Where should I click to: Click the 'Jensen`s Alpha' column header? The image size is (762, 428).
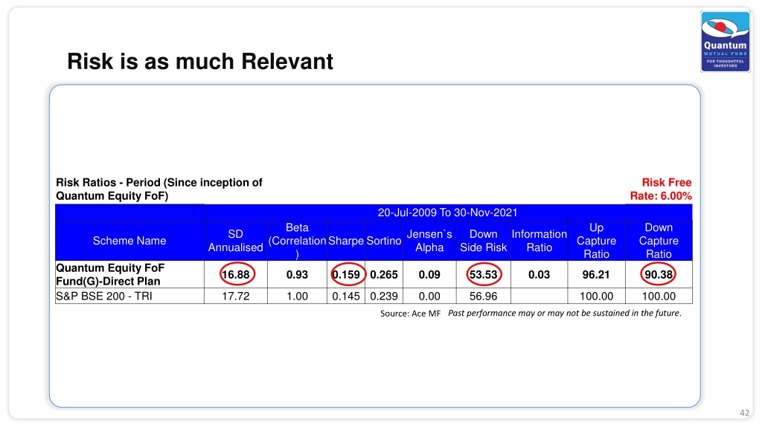pos(429,241)
